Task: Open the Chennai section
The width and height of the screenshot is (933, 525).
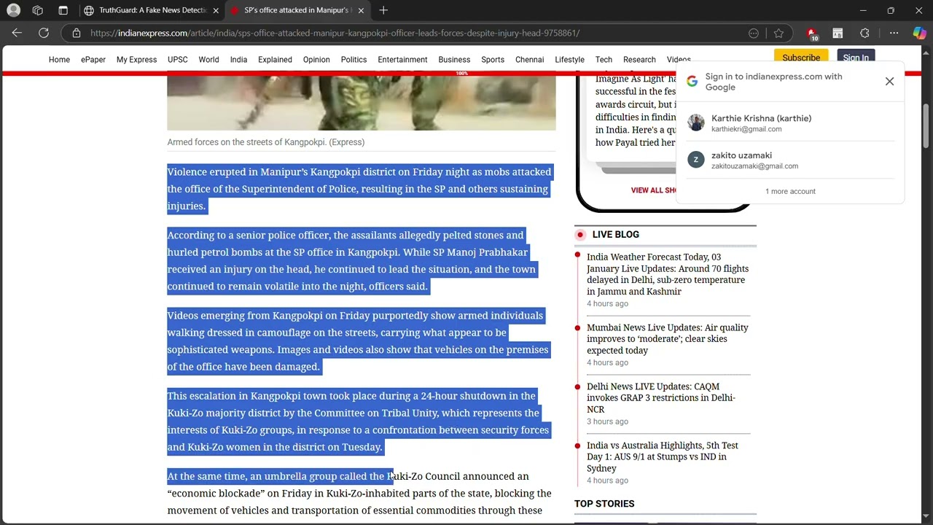Action: (x=529, y=60)
